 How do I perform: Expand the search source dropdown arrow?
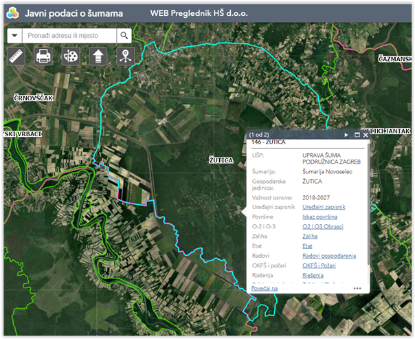14,36
